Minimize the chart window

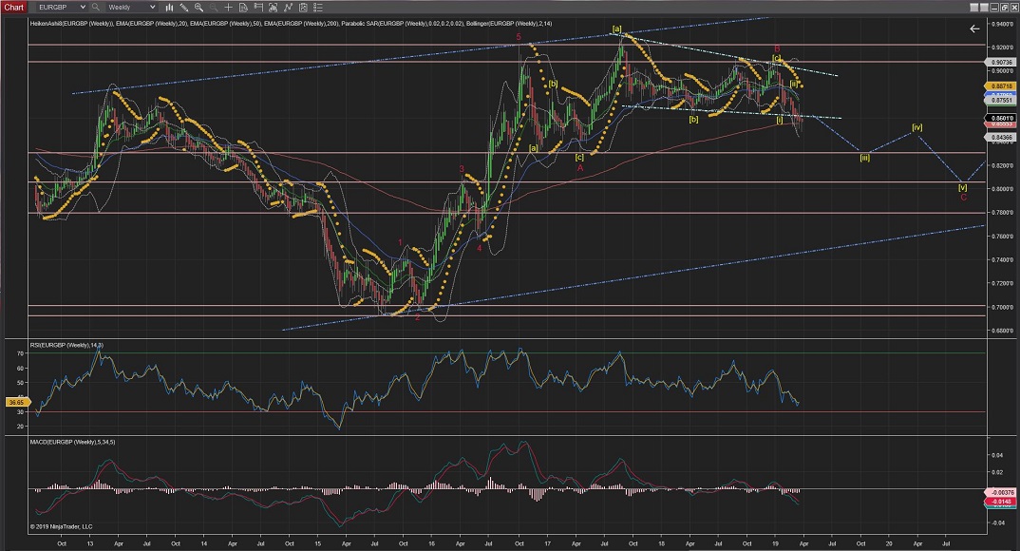click(x=994, y=8)
